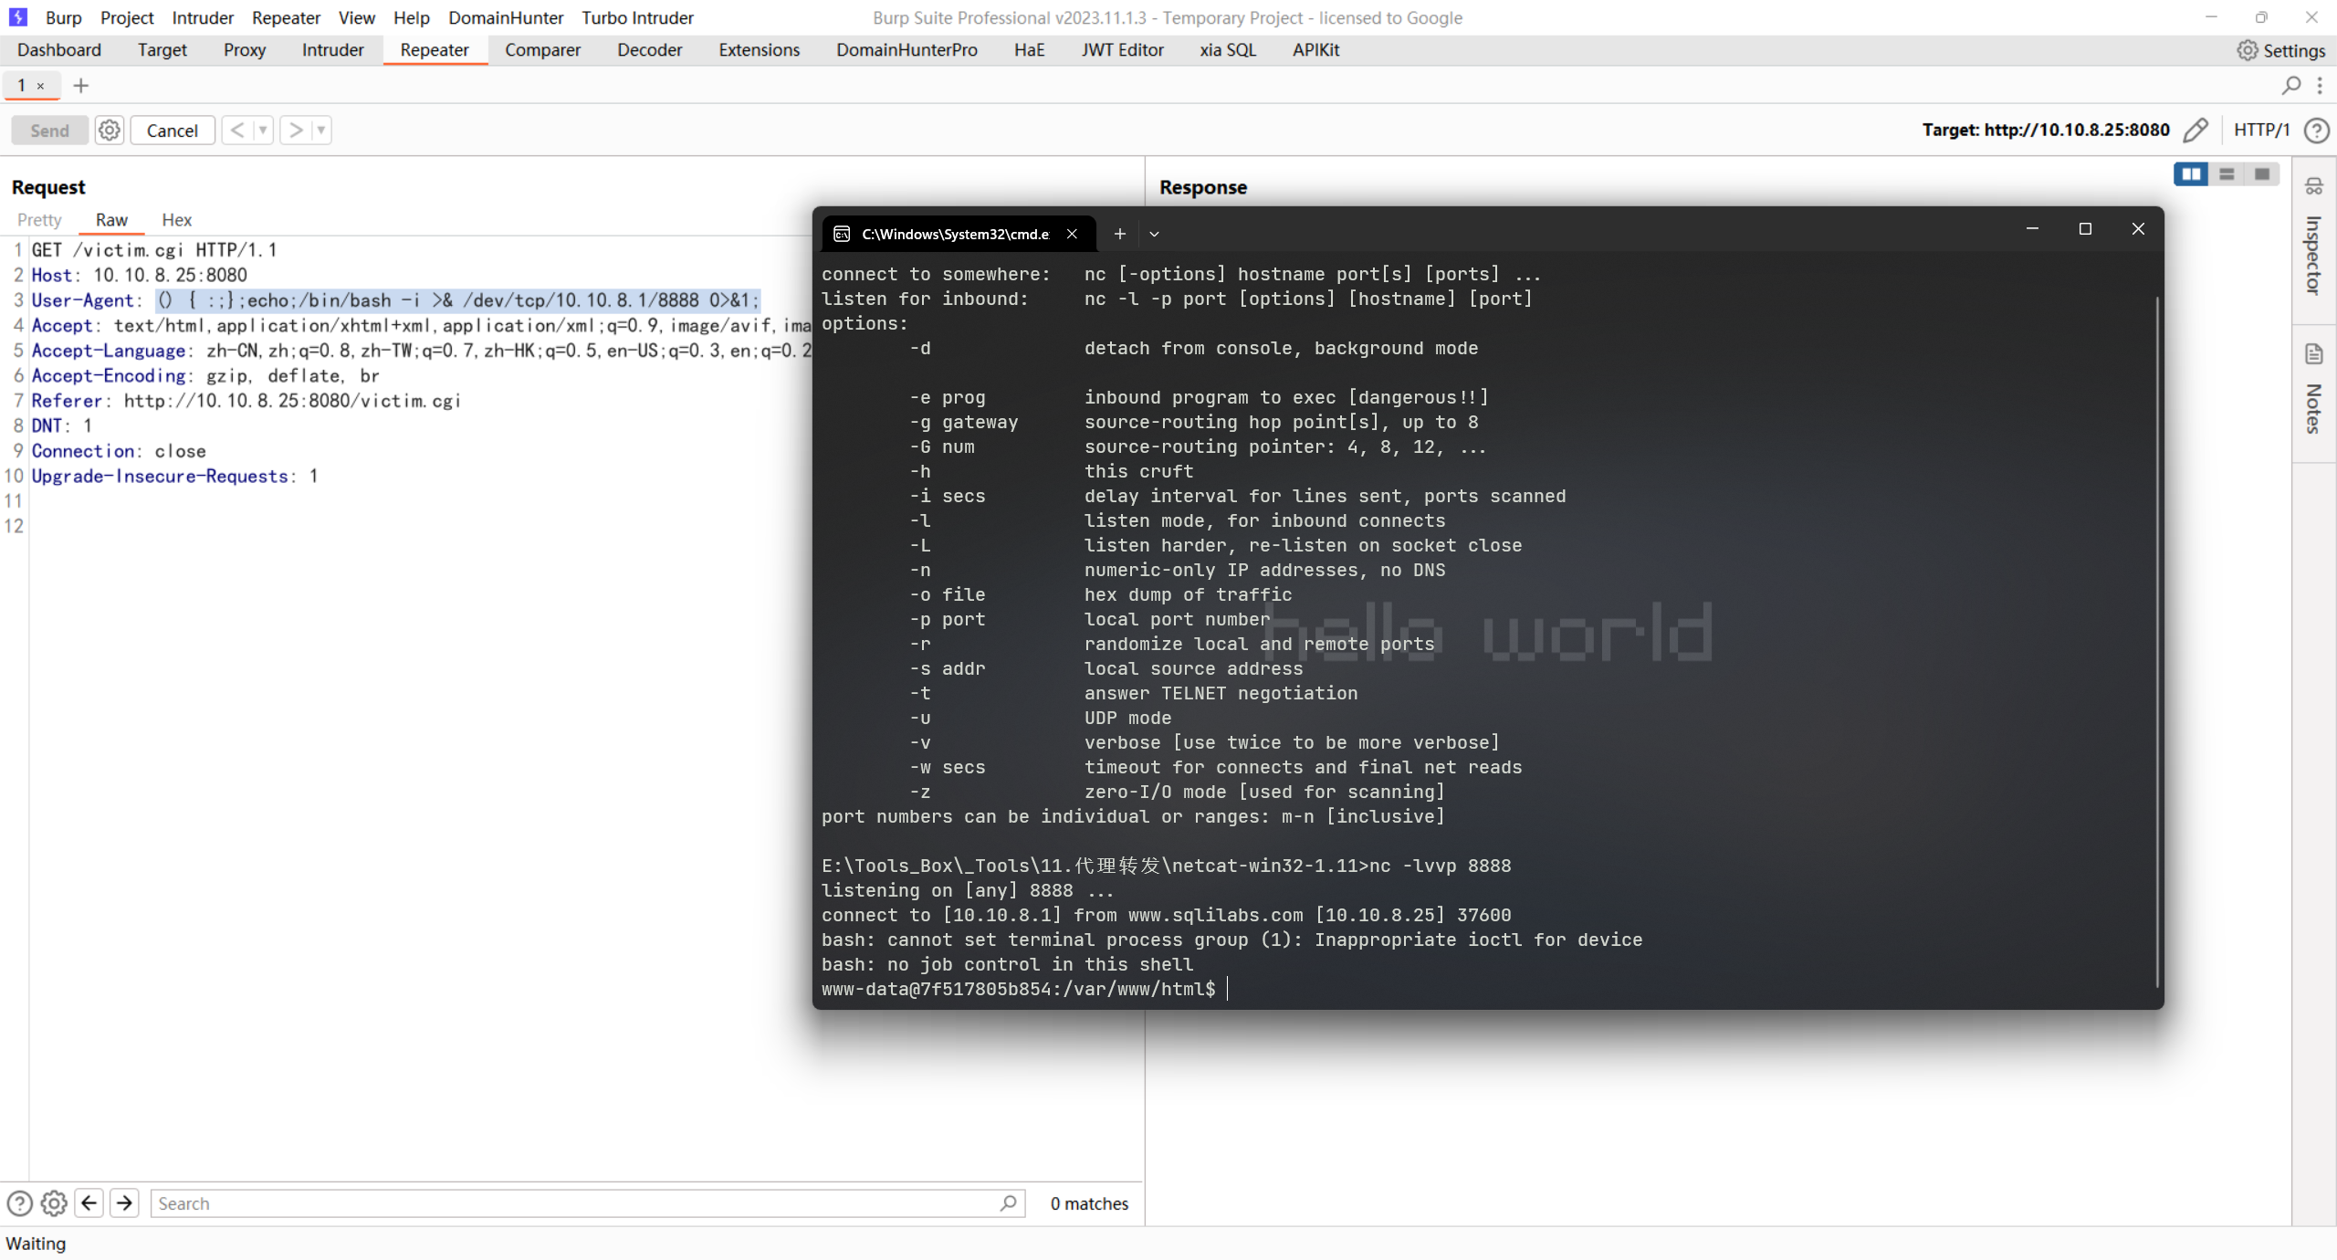
Task: Open the DomainHunter menu
Action: click(x=506, y=17)
